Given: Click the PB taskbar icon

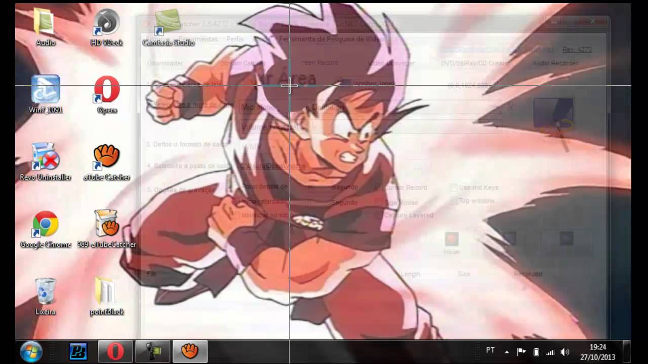Looking at the screenshot, I should pos(78,351).
